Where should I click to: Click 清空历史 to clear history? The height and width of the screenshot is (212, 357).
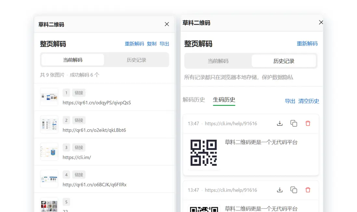309,101
